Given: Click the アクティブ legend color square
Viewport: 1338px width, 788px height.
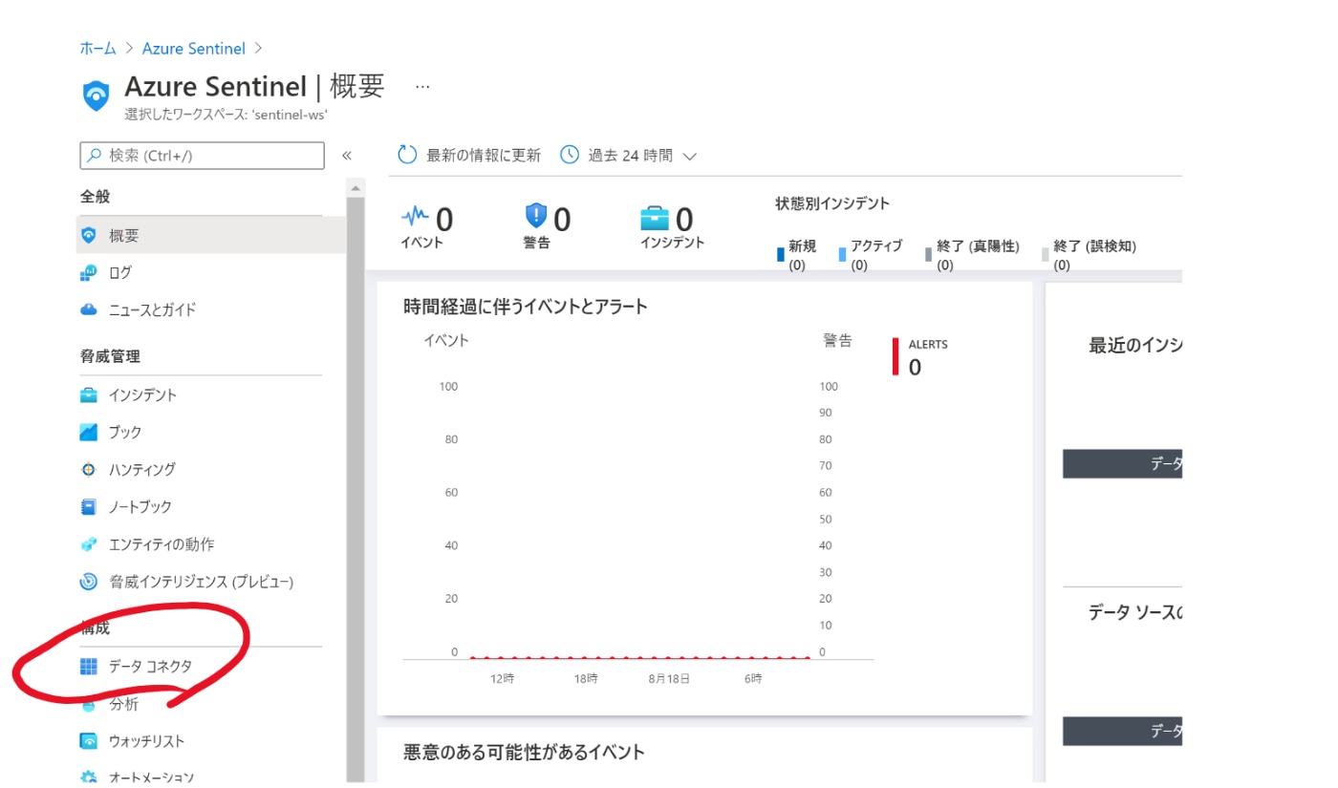Looking at the screenshot, I should pyautogui.click(x=842, y=255).
